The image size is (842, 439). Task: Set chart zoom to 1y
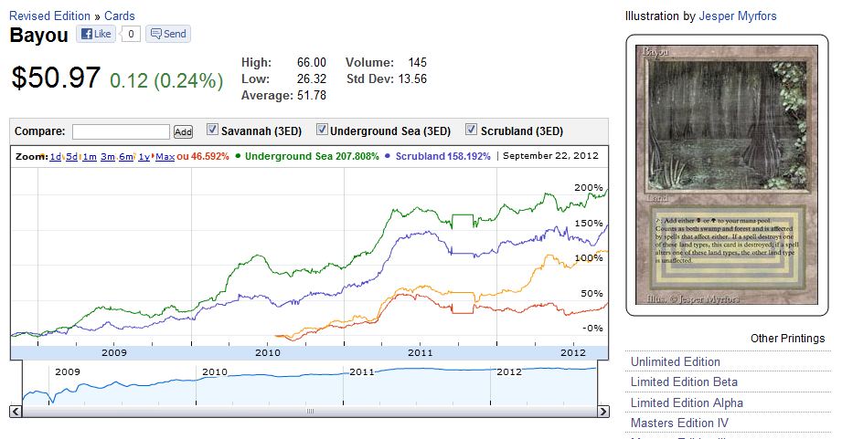tap(144, 157)
